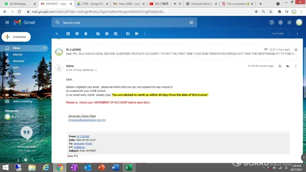Add conversation to Tasks

coord(116,34)
